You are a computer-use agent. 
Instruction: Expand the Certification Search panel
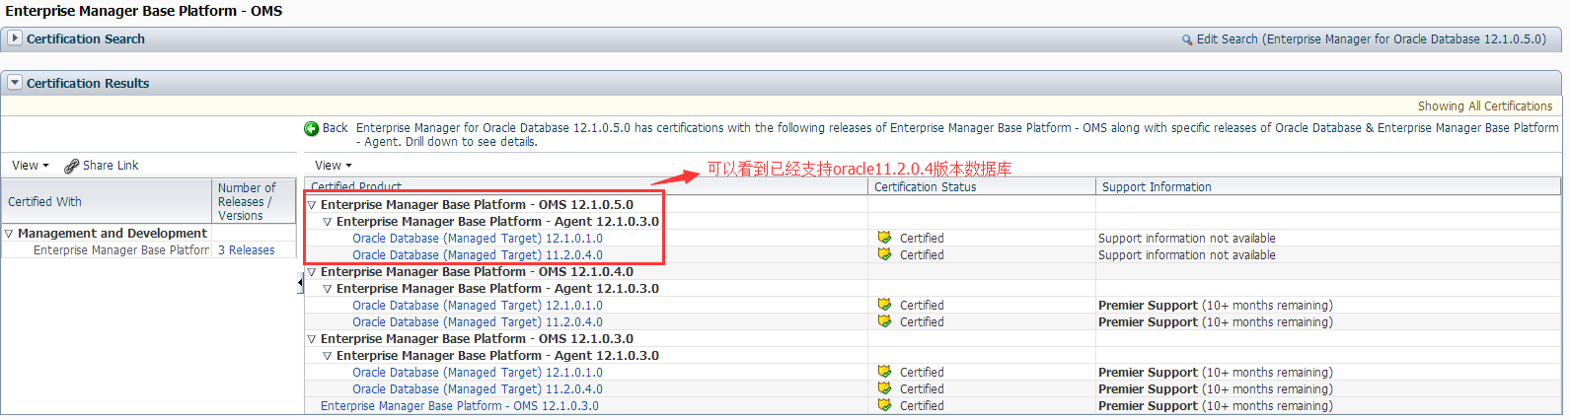15,37
